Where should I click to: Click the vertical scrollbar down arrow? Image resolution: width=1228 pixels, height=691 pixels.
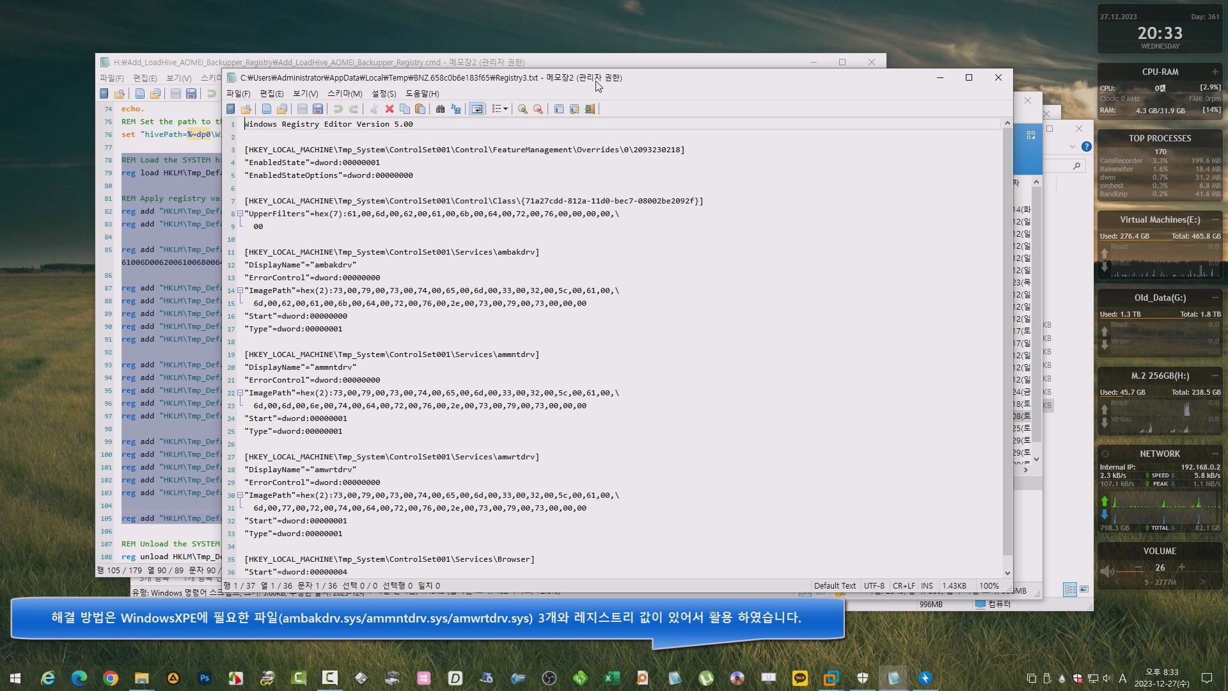coord(1007,573)
